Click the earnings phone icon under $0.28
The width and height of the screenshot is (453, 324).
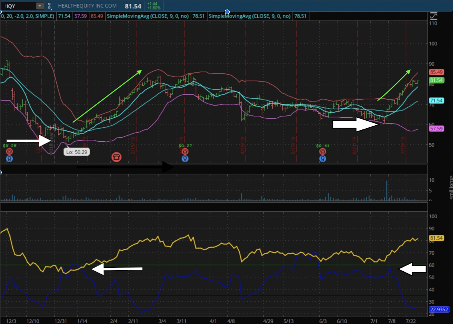click(9, 152)
